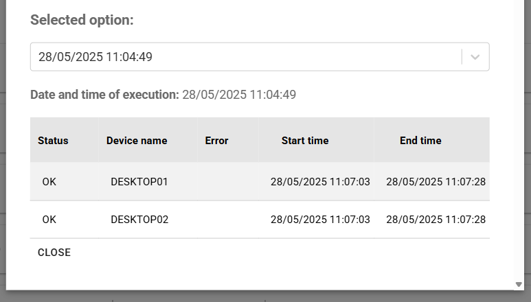The image size is (531, 302).
Task: Click DESKTOP02 end time cell
Action: click(436, 220)
